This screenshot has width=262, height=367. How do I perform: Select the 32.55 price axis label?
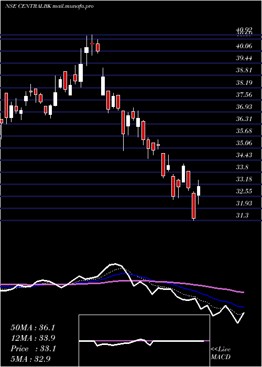point(244,191)
